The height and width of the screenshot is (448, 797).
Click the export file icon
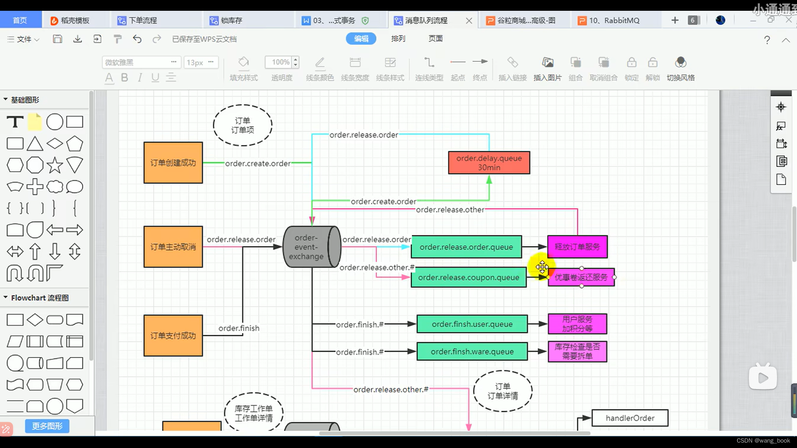pos(97,39)
